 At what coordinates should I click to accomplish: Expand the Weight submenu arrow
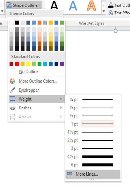(x=61, y=99)
